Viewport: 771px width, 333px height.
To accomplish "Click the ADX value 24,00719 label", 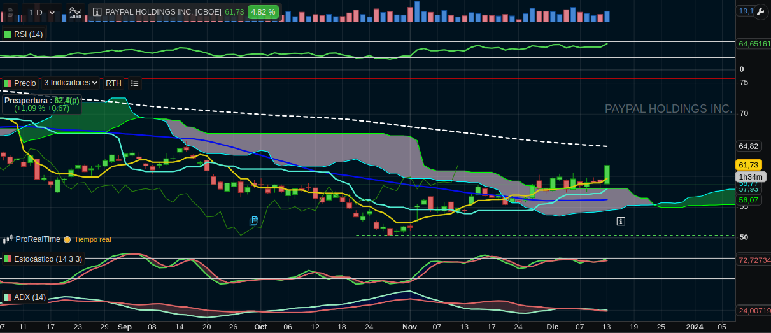I will click(754, 311).
